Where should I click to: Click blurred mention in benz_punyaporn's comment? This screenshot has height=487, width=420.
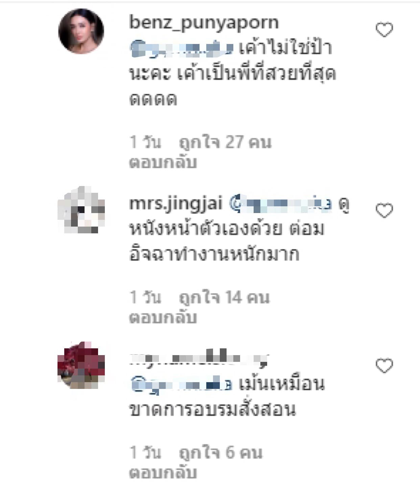pos(182,48)
